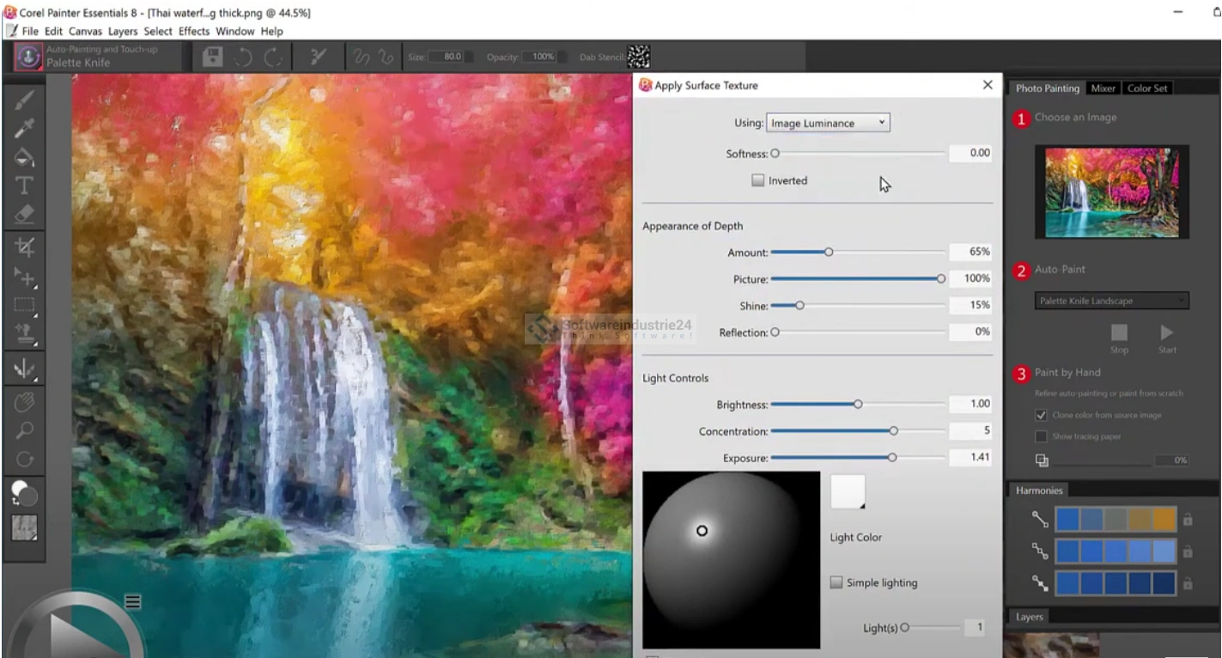Switch to the Mixer tab
This screenshot has height=658, width=1222.
(1103, 88)
